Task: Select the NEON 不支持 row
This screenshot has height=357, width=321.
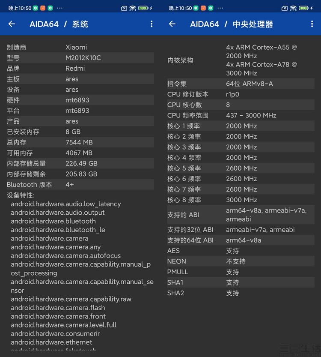Action: coord(241,261)
